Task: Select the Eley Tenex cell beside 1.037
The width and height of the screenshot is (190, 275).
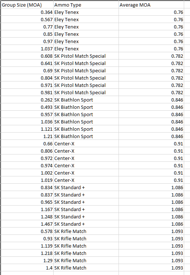Action: [86, 49]
